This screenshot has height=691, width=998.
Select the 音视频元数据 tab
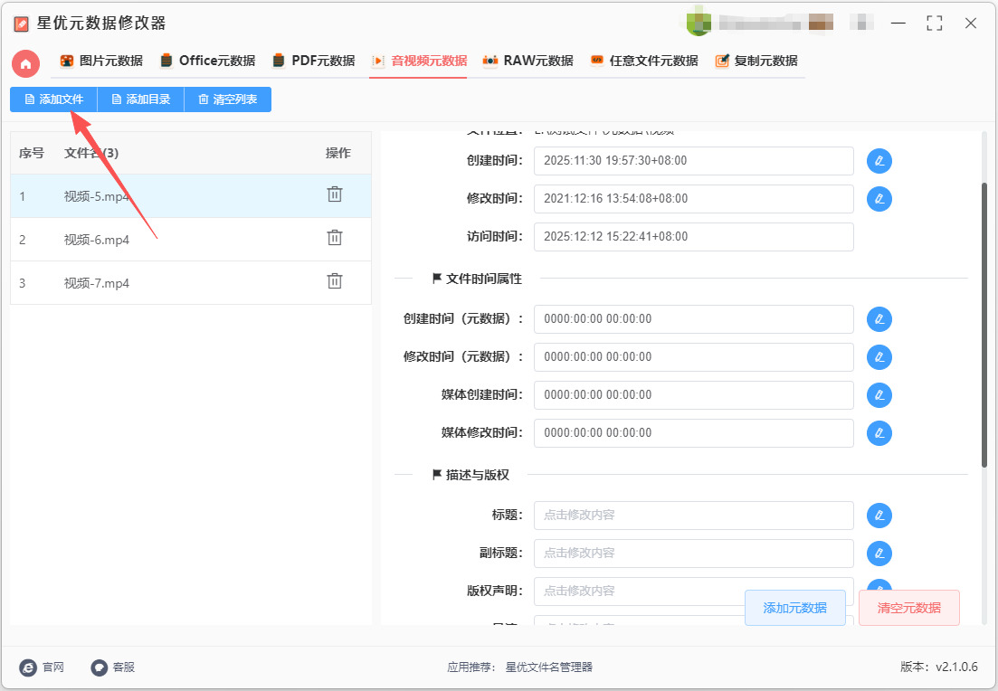[x=420, y=62]
